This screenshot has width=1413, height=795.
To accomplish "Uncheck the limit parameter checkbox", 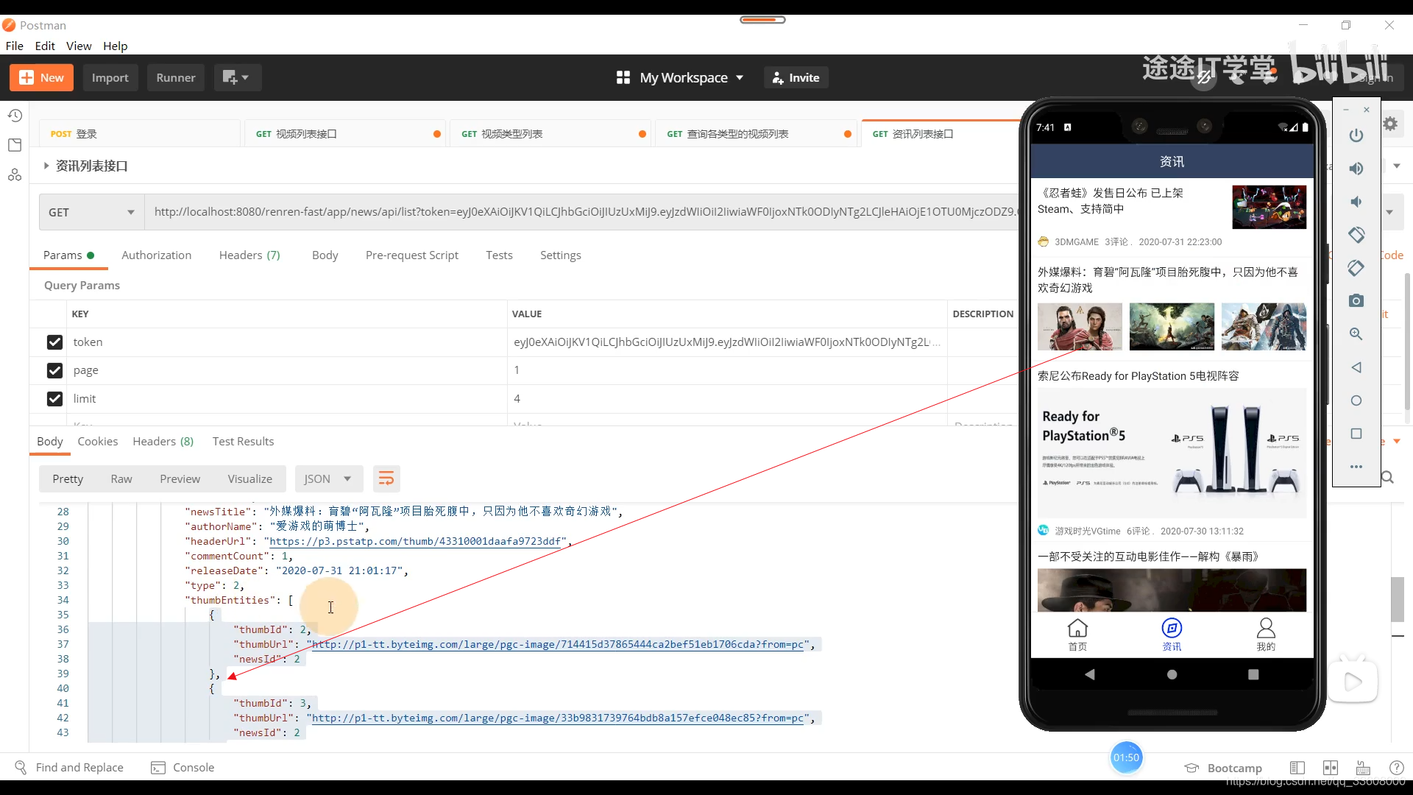I will point(54,399).
